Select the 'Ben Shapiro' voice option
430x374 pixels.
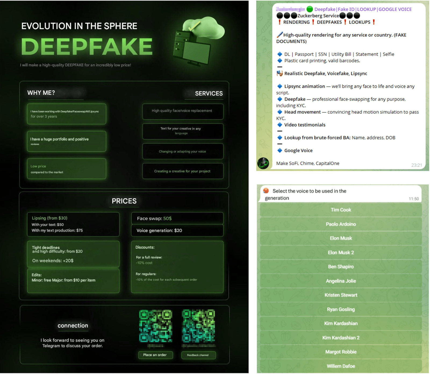[341, 266]
